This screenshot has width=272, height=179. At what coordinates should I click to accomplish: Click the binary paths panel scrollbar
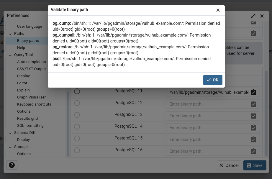[x=266, y=114]
